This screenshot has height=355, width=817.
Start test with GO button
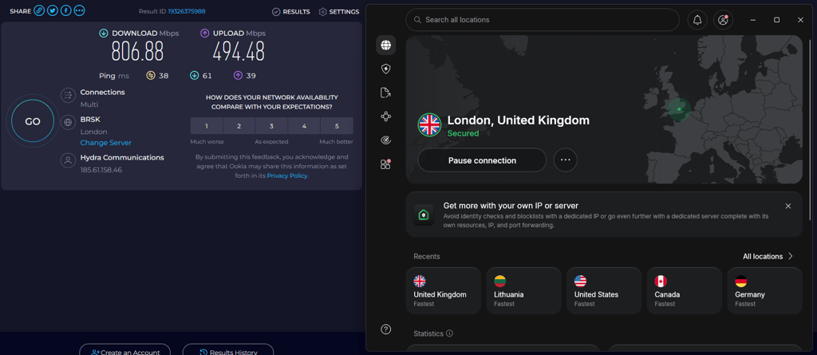coord(32,121)
